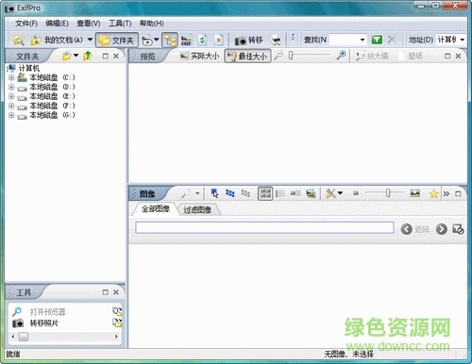Click the grey deselect thumbnails icon

point(245,193)
